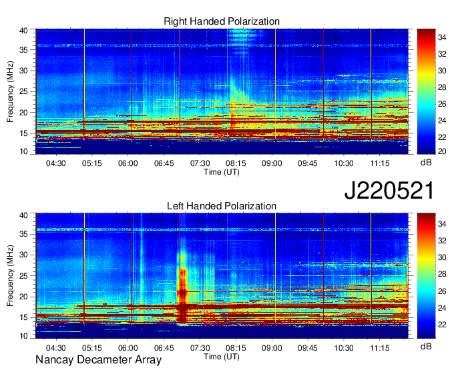Image resolution: width=454 pixels, height=368 pixels.
Task: Click the 04:30 time tick of the left-handed plot
Action: (56, 348)
